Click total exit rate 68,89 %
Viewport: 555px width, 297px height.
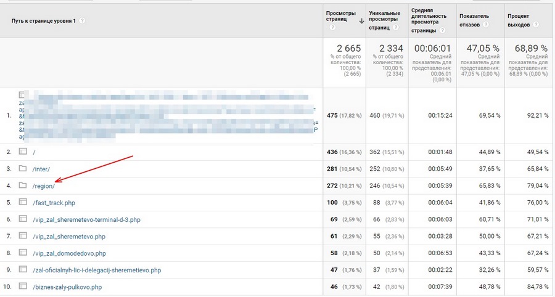(531, 48)
